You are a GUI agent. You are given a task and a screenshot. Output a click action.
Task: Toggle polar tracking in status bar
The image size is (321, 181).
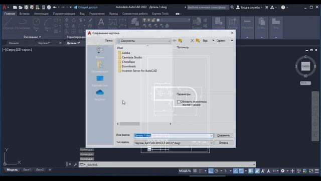click(x=216, y=171)
